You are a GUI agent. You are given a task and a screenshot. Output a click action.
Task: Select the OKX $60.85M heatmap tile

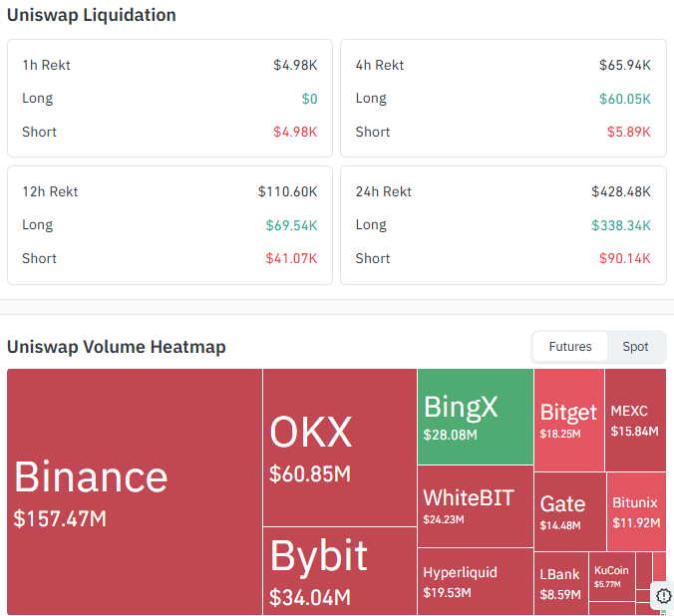click(340, 448)
